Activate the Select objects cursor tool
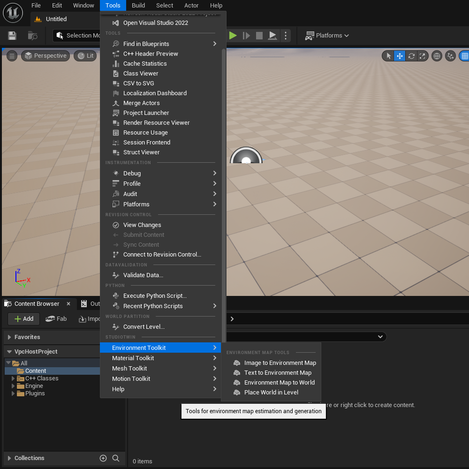The image size is (469, 469). coord(388,56)
